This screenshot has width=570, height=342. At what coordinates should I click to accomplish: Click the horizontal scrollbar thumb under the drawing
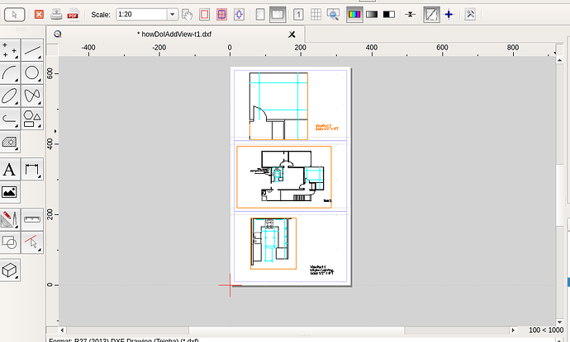tap(297, 330)
